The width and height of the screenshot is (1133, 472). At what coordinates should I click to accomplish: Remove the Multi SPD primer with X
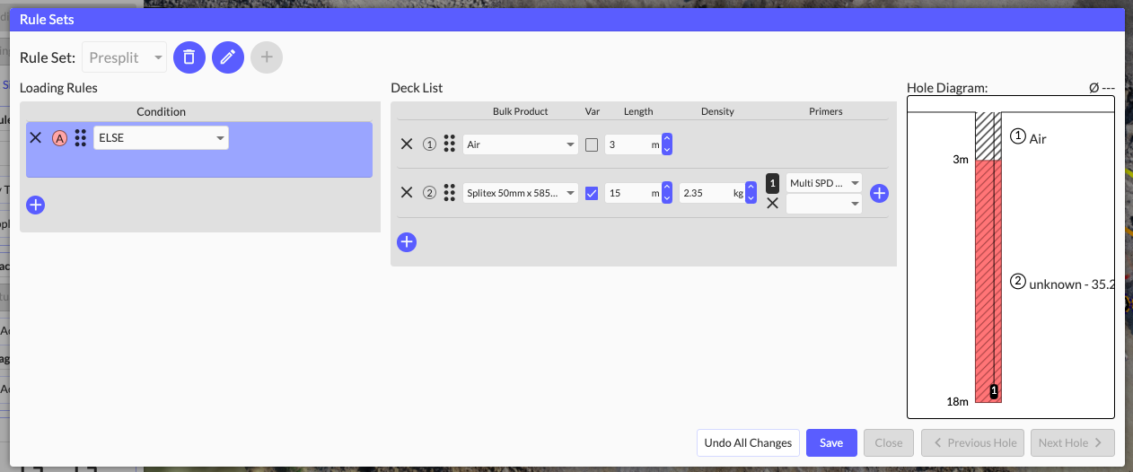(772, 204)
